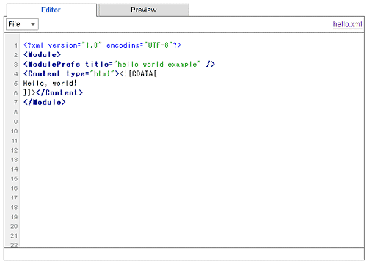Click the ]]></Content> closing line
The width and height of the screenshot is (367, 264).
click(53, 93)
